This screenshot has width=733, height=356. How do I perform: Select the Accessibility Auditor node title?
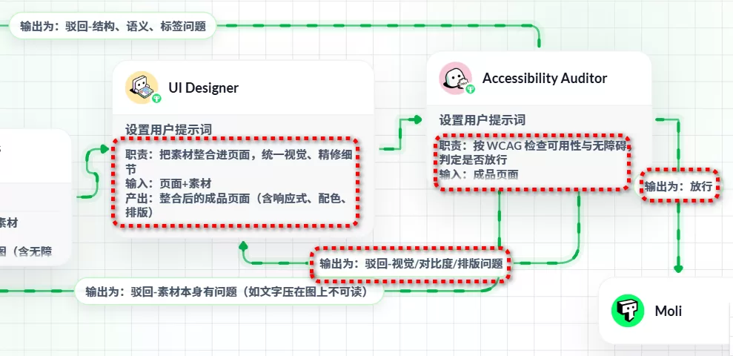[x=545, y=78]
